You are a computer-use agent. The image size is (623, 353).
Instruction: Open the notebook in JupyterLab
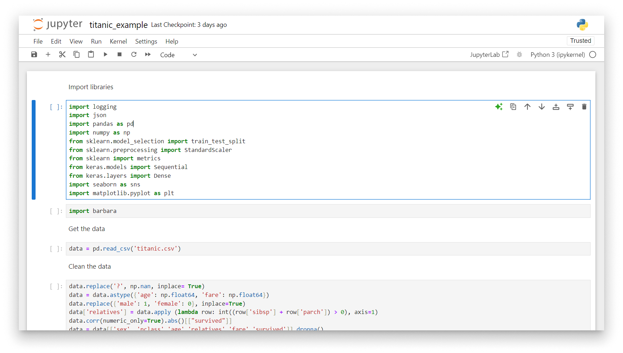click(x=489, y=54)
